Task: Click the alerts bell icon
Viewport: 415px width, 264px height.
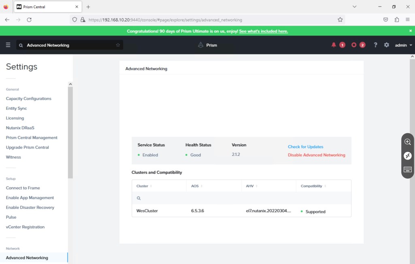Action: click(334, 45)
